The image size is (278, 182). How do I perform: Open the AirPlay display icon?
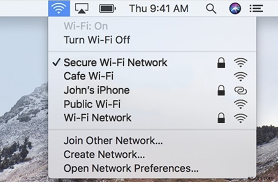(81, 8)
